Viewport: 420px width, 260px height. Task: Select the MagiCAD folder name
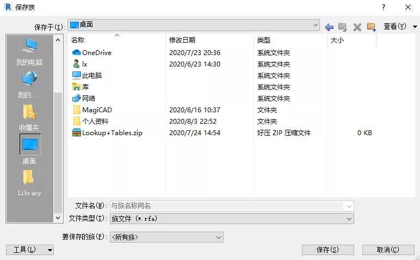(x=97, y=110)
